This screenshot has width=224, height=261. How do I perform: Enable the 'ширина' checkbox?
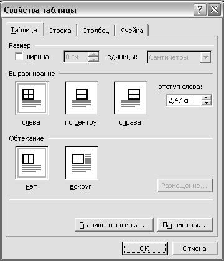tap(19, 57)
